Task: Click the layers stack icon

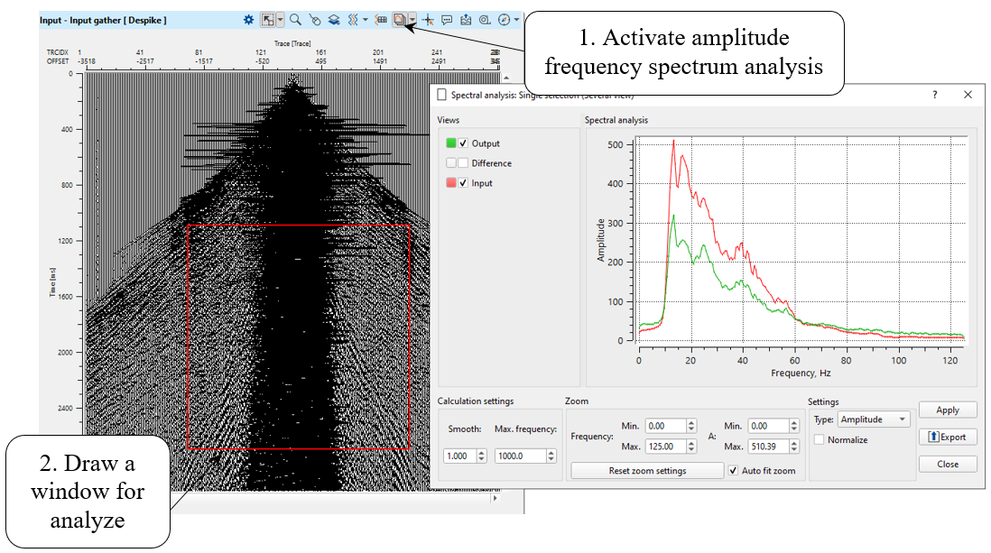Action: click(x=333, y=19)
